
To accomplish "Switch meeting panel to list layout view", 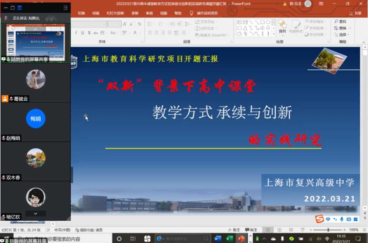I will 20,8.
